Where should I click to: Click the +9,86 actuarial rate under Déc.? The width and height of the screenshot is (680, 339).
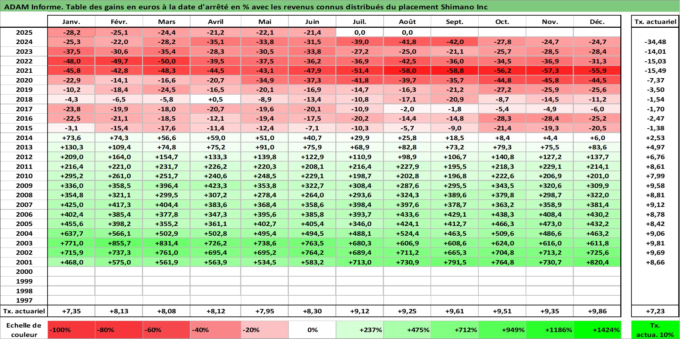[x=597, y=311]
